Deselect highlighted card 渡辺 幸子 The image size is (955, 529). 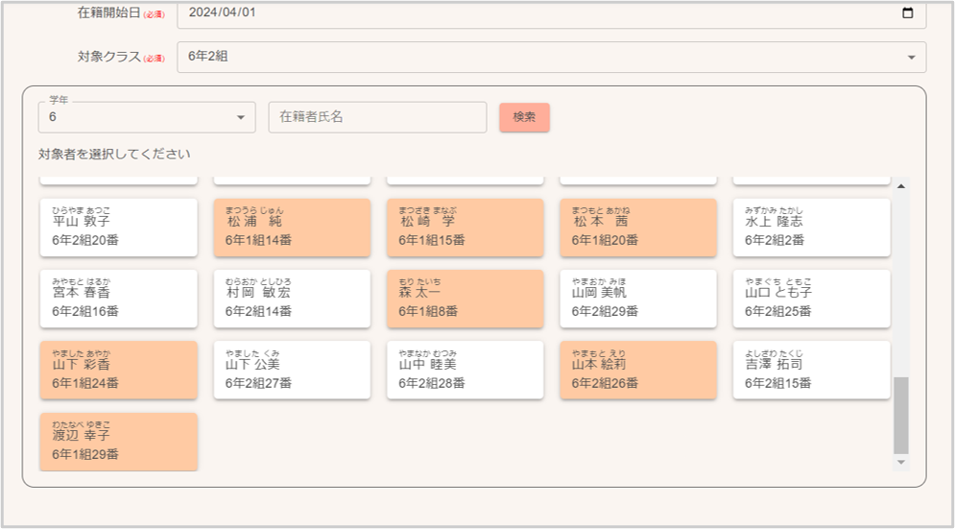click(x=118, y=442)
